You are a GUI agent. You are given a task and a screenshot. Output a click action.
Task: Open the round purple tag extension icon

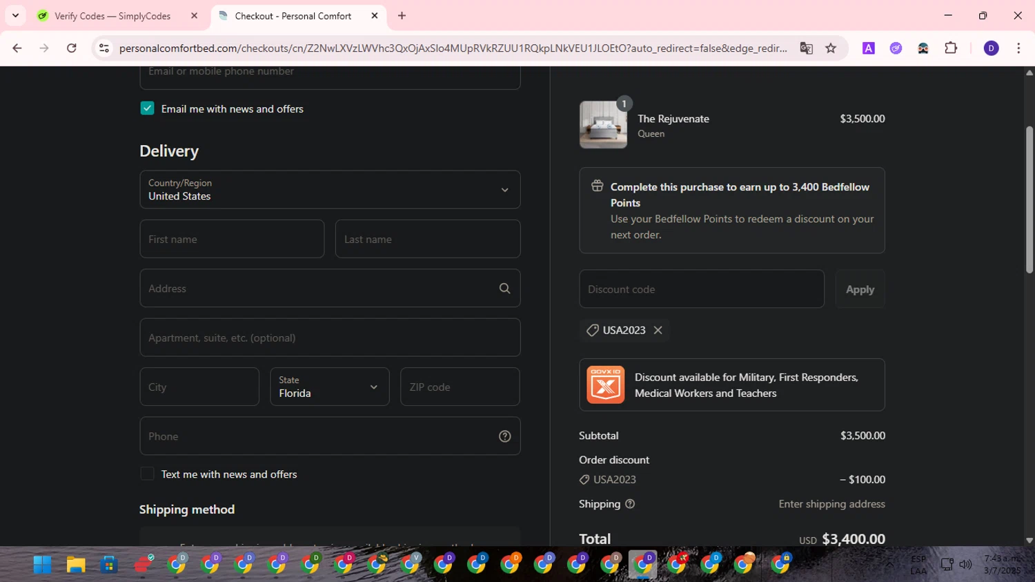(896, 48)
